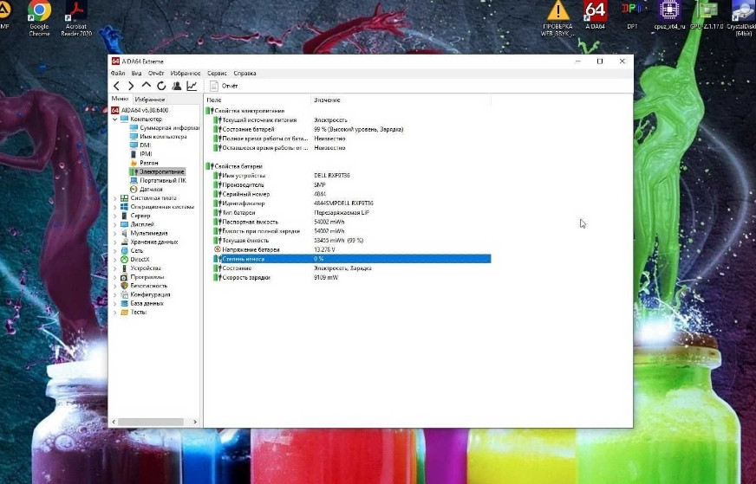The image size is (756, 484).
Task: Open the Файл menu
Action: coord(118,74)
